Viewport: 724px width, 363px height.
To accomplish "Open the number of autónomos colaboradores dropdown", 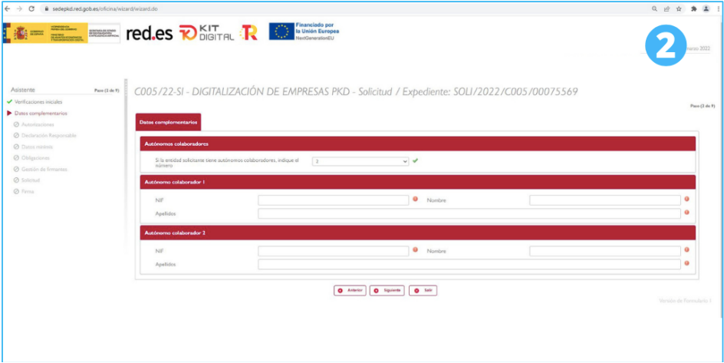I will click(360, 161).
